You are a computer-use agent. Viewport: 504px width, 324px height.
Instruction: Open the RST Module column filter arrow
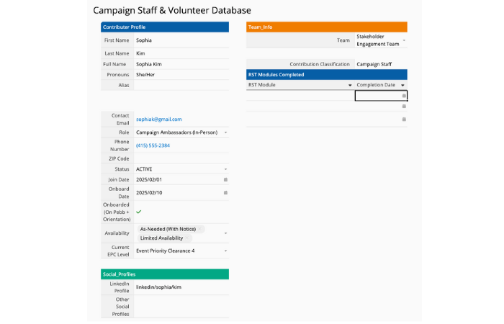[350, 85]
